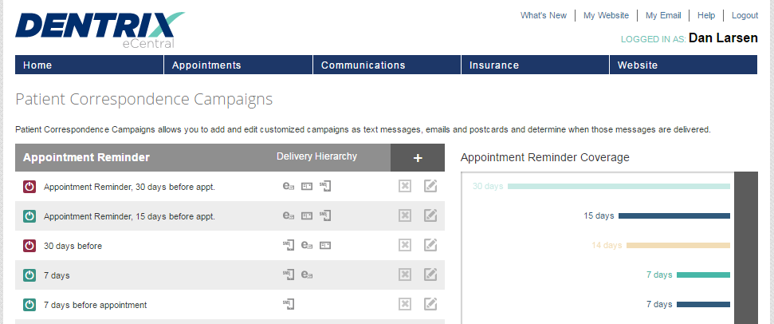Click SMS icon in the 7 days row
Screen dimensions: 774x324
(x=289, y=275)
